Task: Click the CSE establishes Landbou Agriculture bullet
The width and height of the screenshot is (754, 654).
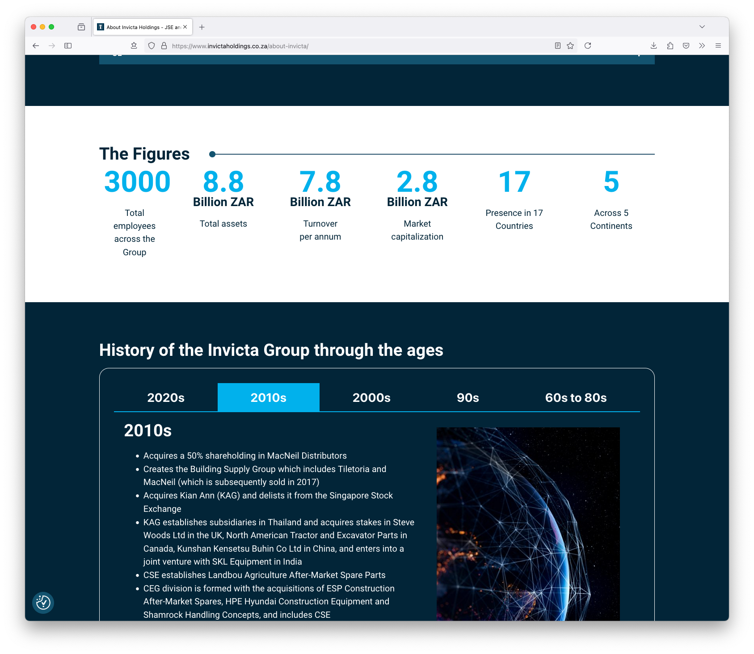Action: [264, 575]
